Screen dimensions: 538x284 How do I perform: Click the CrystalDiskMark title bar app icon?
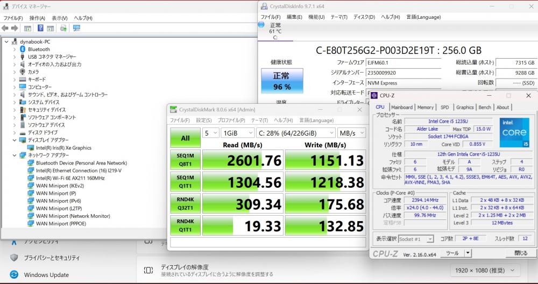(x=174, y=109)
